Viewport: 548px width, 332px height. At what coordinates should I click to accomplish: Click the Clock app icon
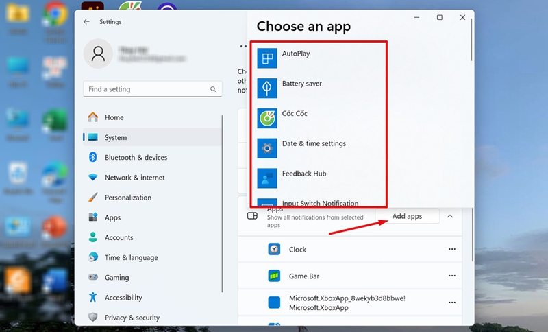pyautogui.click(x=274, y=249)
